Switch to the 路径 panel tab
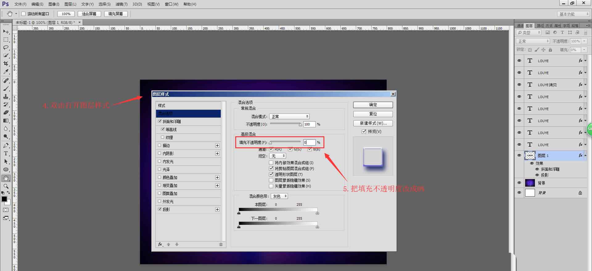Image resolution: width=592 pixels, height=271 pixels. (540, 26)
